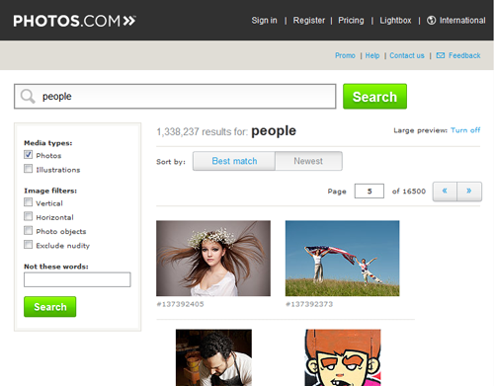
Task: Open the Register link
Action: pos(309,21)
